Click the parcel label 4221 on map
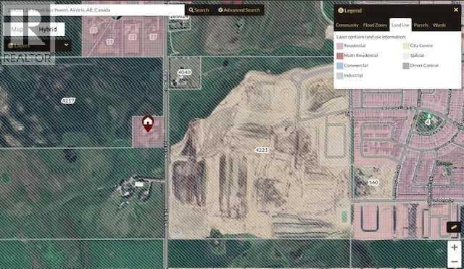Image resolution: width=464 pixels, height=269 pixels. coord(261,150)
